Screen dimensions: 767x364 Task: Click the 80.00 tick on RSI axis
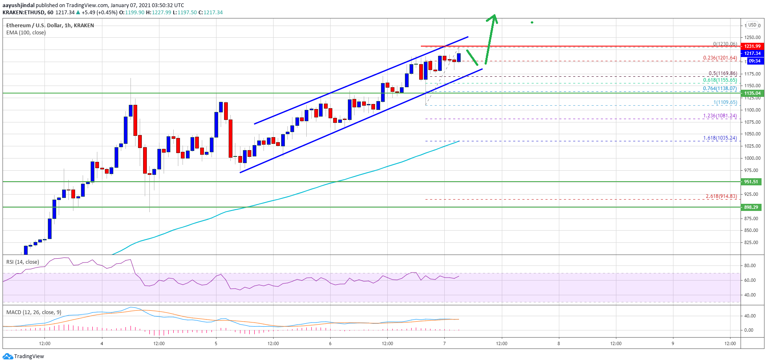(x=750, y=265)
